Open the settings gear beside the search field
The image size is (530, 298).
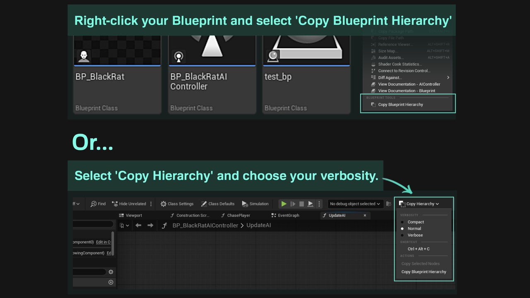click(x=111, y=272)
